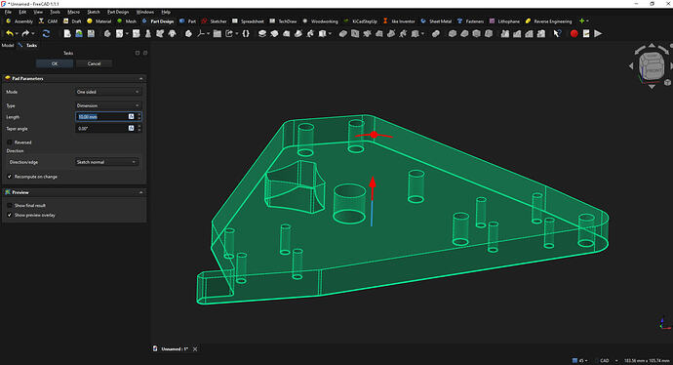Switch to the Sheet Metal workbench tab

[x=436, y=21]
